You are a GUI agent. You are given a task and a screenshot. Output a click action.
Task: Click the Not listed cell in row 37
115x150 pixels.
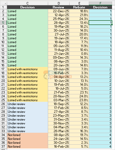click(x=28, y=146)
